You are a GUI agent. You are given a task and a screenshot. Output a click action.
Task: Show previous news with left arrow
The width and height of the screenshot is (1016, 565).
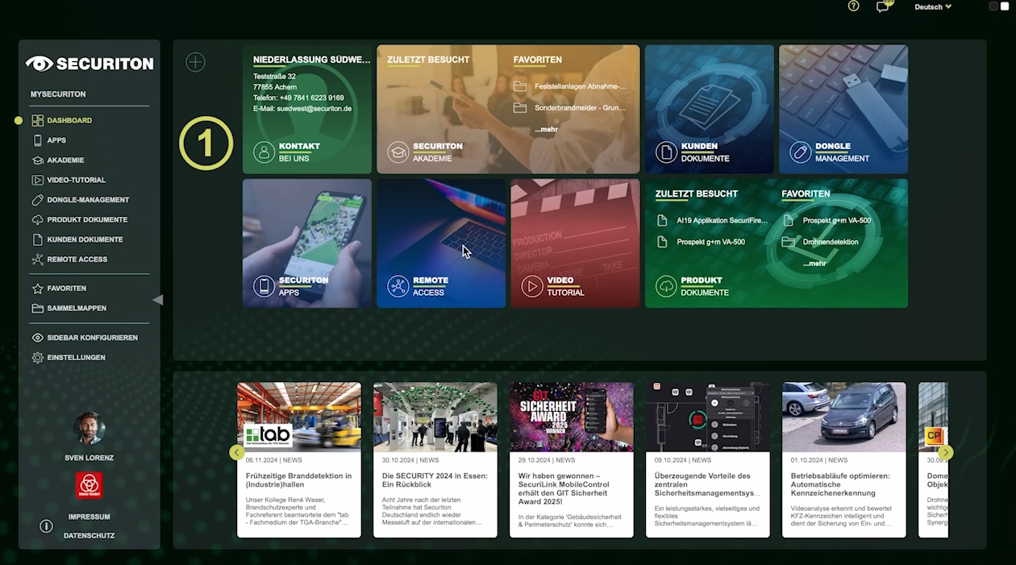point(237,453)
